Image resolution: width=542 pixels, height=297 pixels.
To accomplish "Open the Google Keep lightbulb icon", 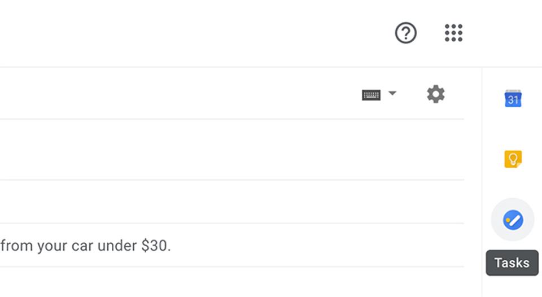I will point(513,159).
